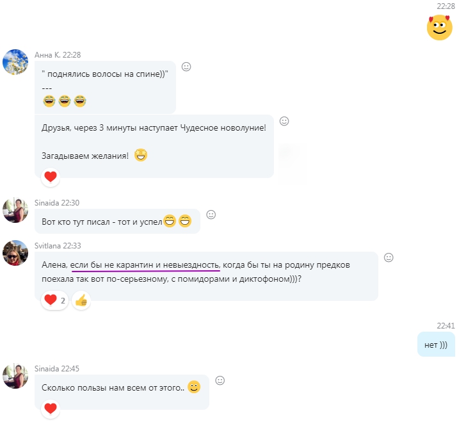This screenshot has width=459, height=422.
Task: Click the three laughing emojis in Анна's message
Action: tap(65, 101)
